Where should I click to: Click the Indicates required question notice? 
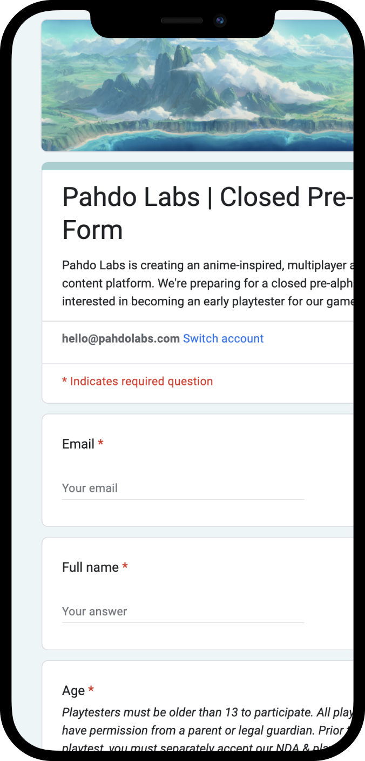pos(137,382)
